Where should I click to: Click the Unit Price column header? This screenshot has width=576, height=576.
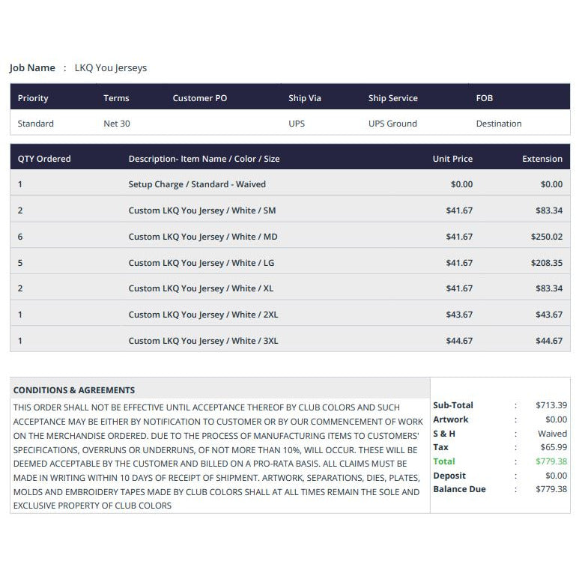pos(452,159)
